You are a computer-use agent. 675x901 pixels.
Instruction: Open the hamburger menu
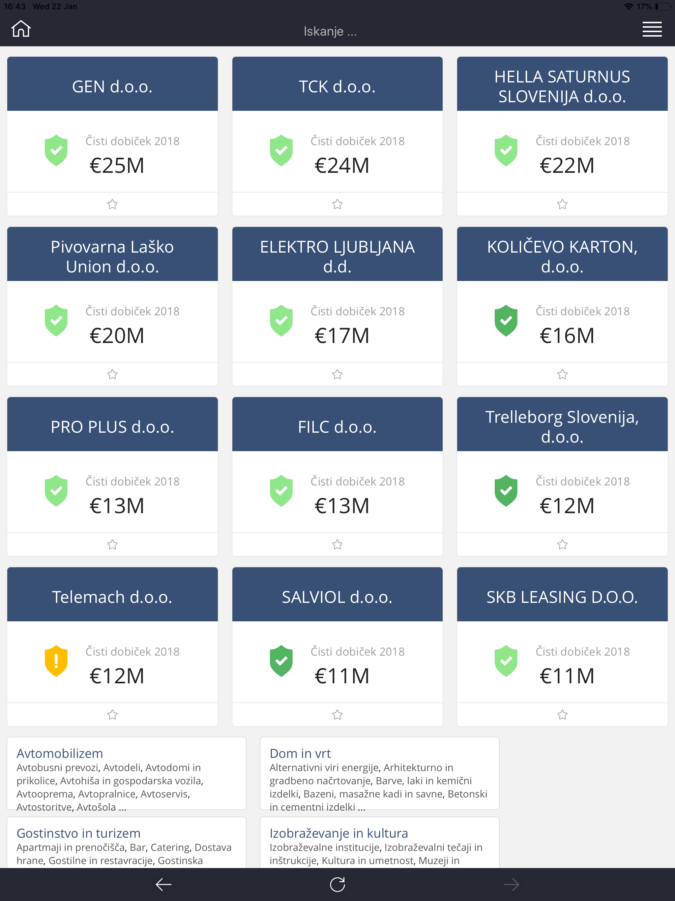(x=652, y=29)
